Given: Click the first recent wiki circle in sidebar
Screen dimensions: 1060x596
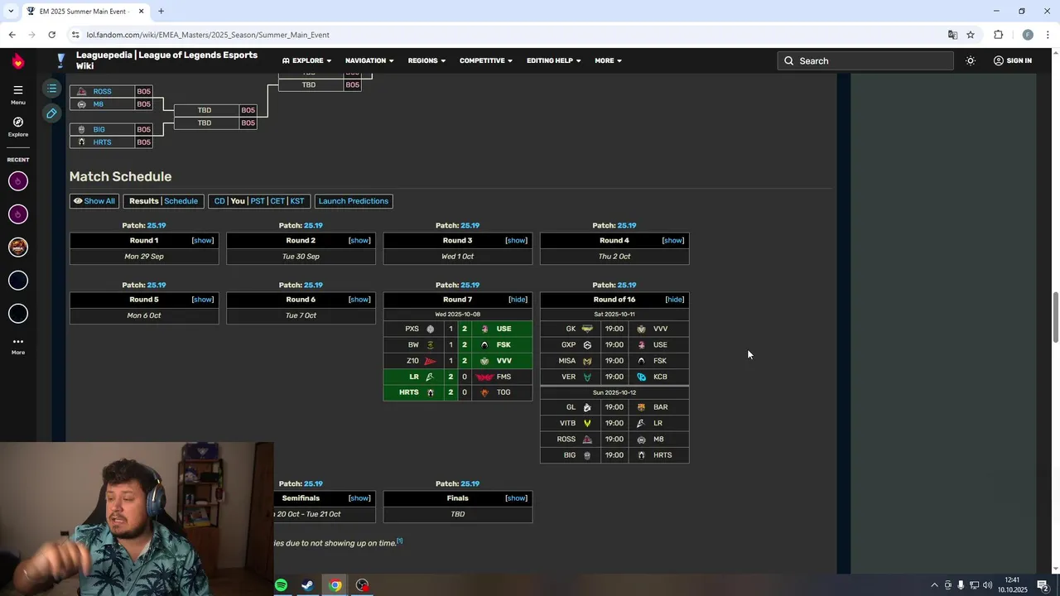Looking at the screenshot, I should (18, 181).
